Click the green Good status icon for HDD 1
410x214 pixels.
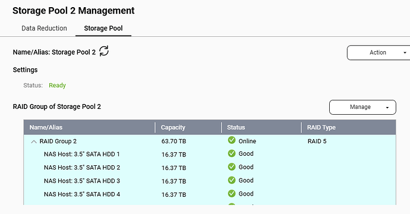coord(232,153)
